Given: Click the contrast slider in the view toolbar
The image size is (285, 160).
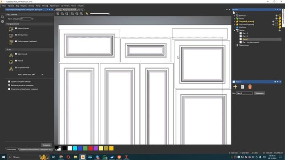Looking at the screenshot, I should coord(100,14).
